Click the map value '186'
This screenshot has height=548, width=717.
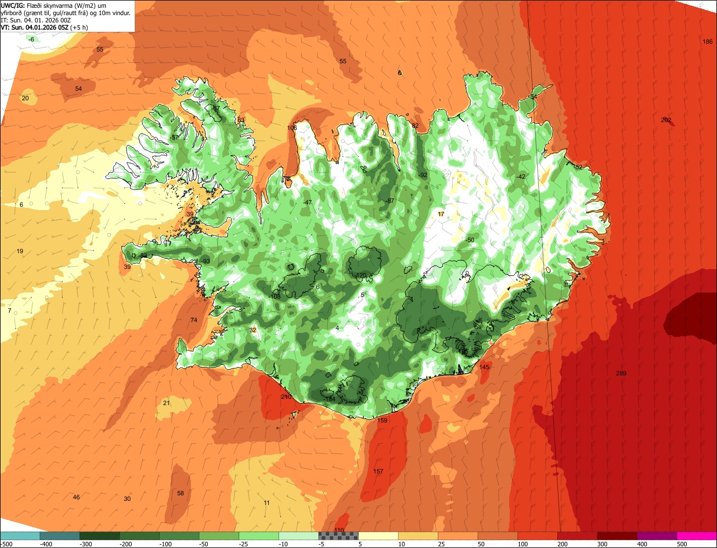coord(707,42)
